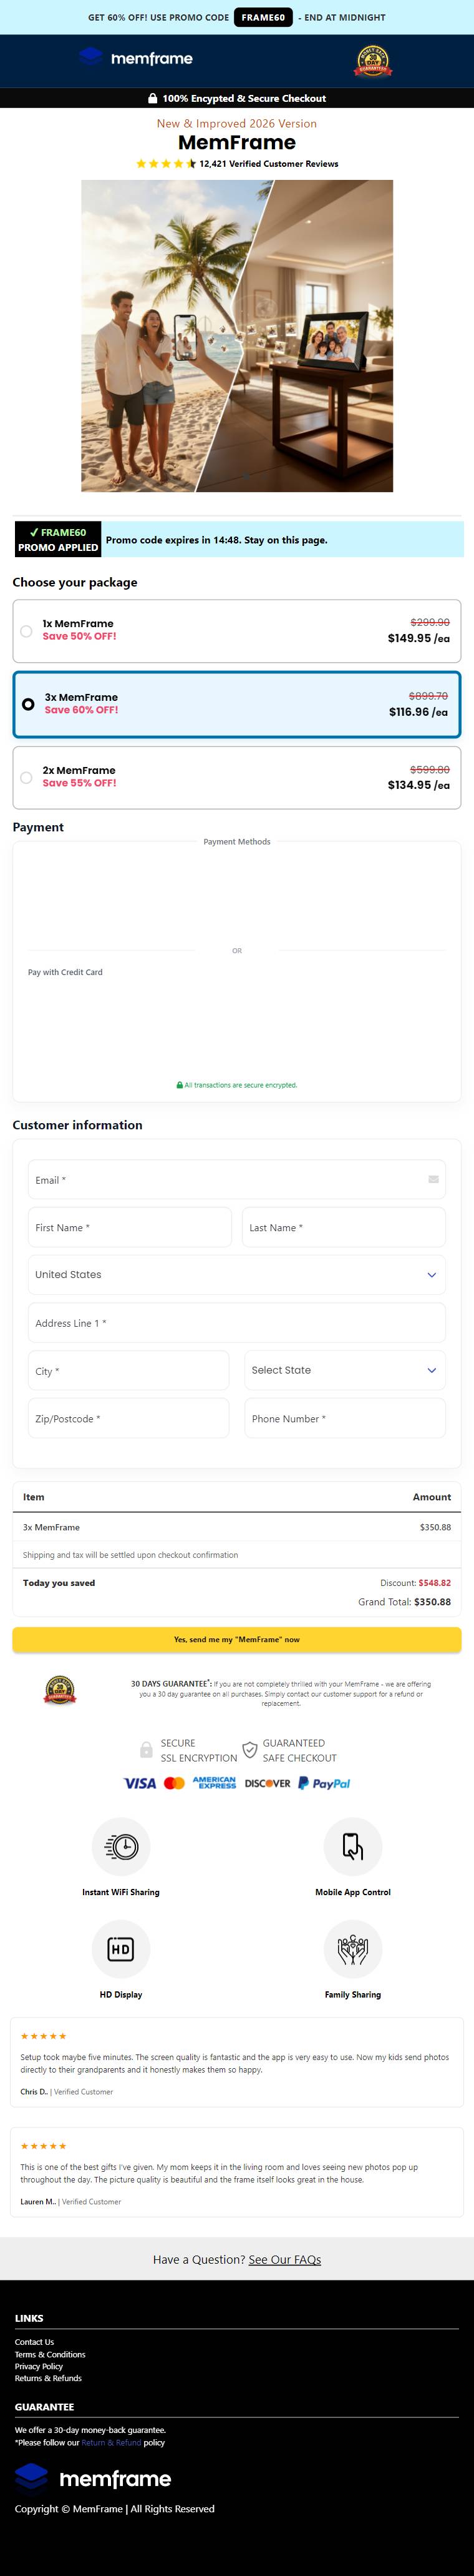Click the $149.95 /ea price text

418,638
